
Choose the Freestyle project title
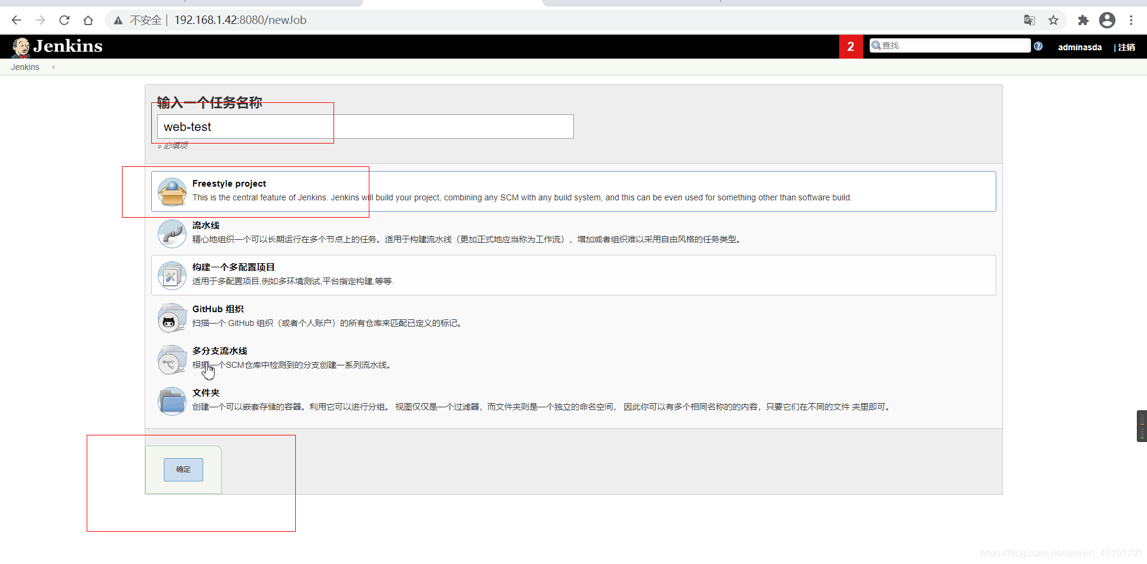tap(229, 184)
